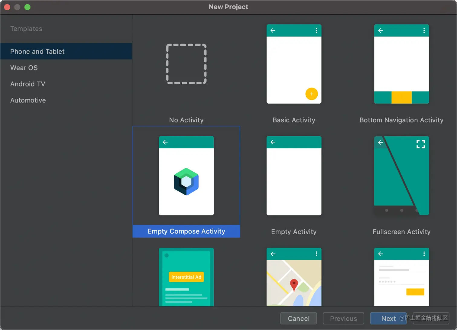Click back arrow in the login template preview
This screenshot has width=457, height=330.
(x=381, y=254)
